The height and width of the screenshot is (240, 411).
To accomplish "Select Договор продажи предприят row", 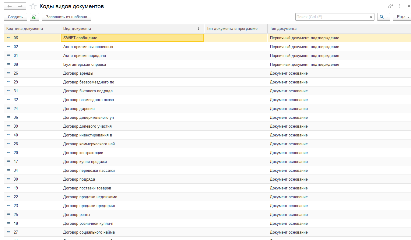I will tap(207, 206).
